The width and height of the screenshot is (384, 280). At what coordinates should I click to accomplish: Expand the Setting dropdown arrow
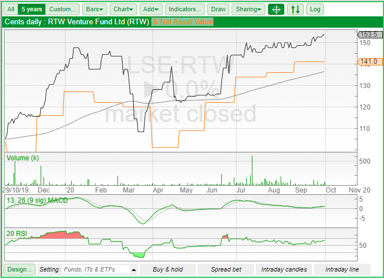pos(134,270)
